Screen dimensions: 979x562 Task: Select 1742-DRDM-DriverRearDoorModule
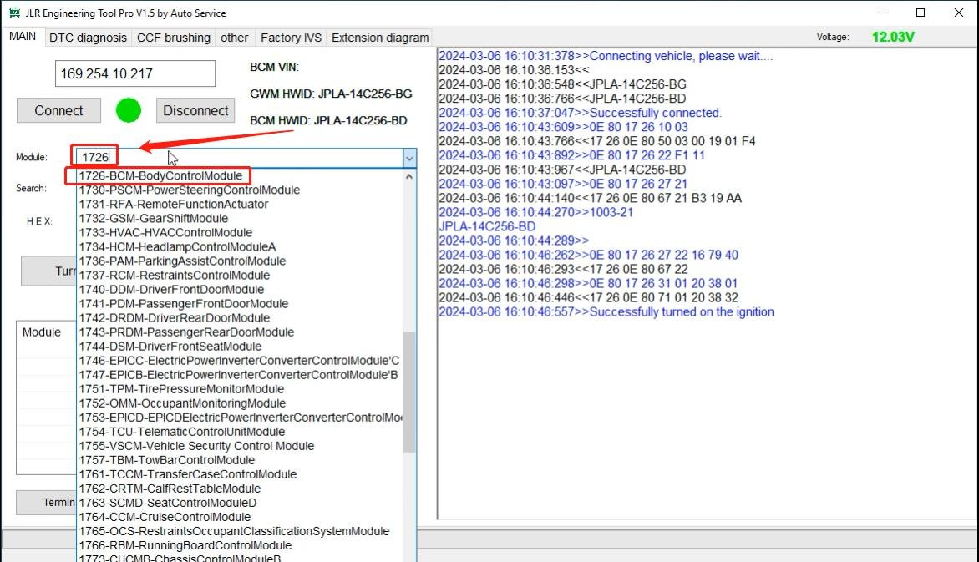240,318
